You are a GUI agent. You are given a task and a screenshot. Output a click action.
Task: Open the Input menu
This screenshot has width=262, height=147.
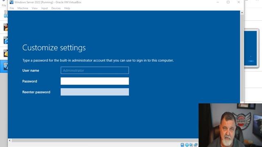45,8
